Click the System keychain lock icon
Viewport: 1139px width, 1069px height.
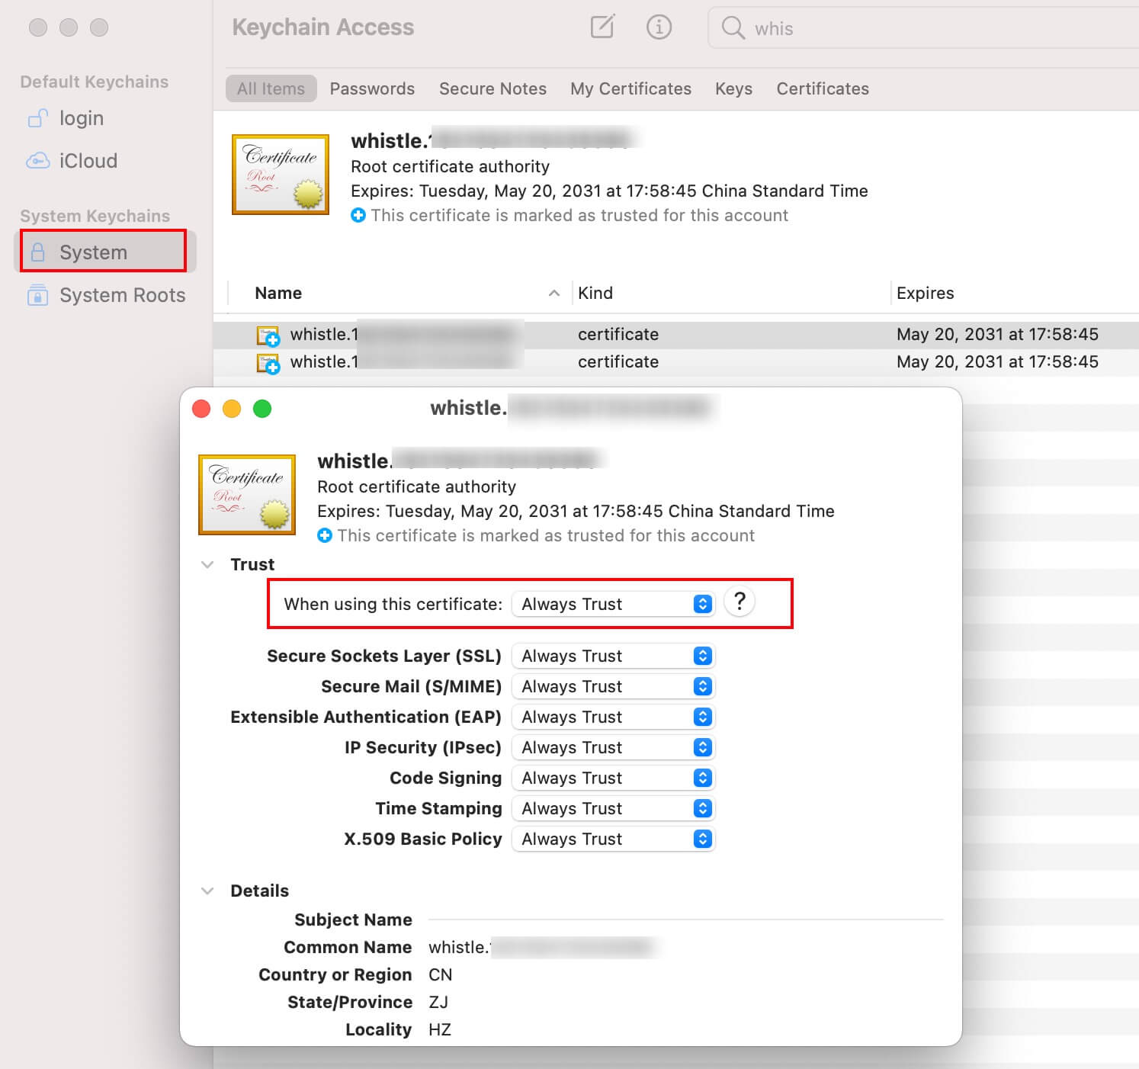(37, 252)
